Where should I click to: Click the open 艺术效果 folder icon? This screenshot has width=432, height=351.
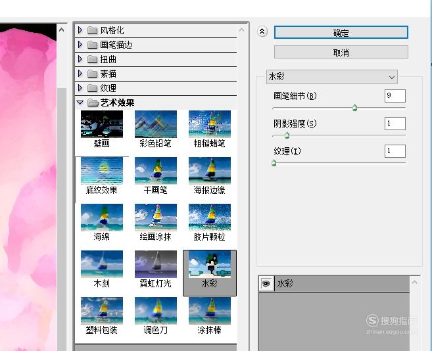(x=93, y=103)
